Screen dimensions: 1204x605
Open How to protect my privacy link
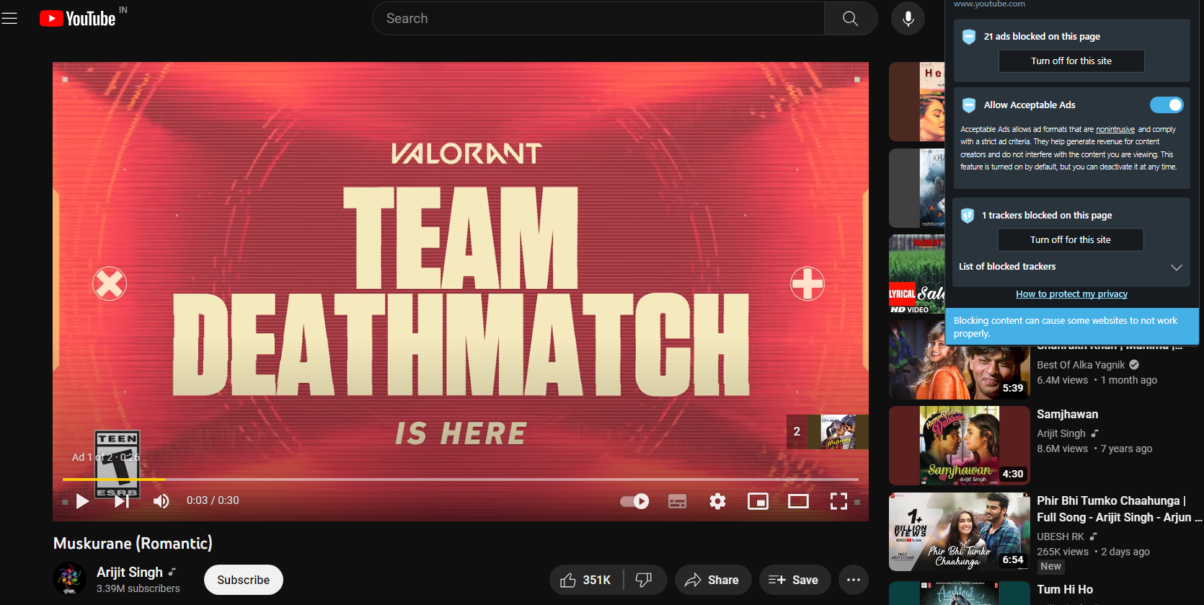(x=1071, y=294)
